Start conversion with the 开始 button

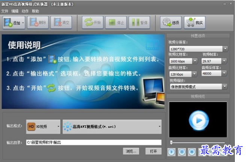(93, 23)
